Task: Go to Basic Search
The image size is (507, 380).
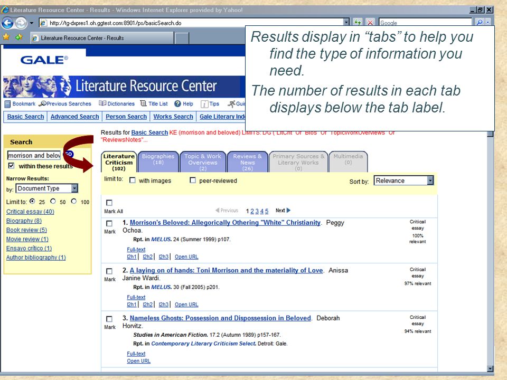Action: (x=25, y=117)
